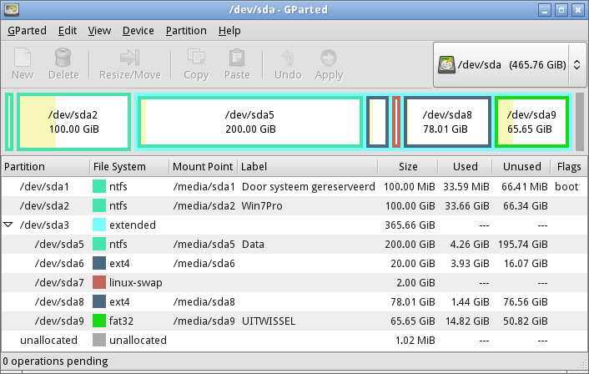Collapse the /dev/sda3 extended partition tree

(x=9, y=225)
